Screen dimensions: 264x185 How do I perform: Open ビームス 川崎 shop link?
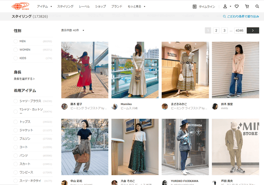[x=129, y=108]
